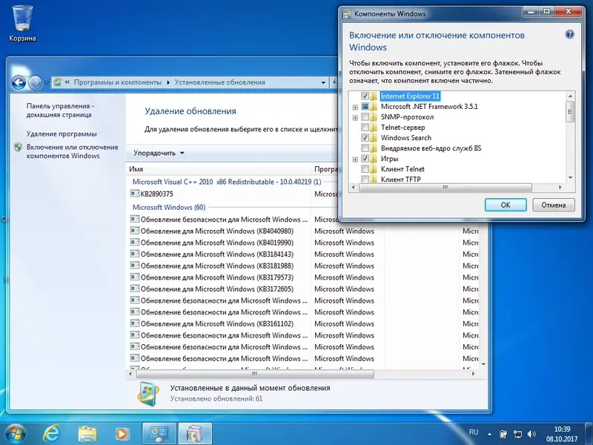The height and width of the screenshot is (445, 593).
Task: Collapse the Microsoft Visual C++ 2010 group
Action: pyautogui.click(x=227, y=182)
